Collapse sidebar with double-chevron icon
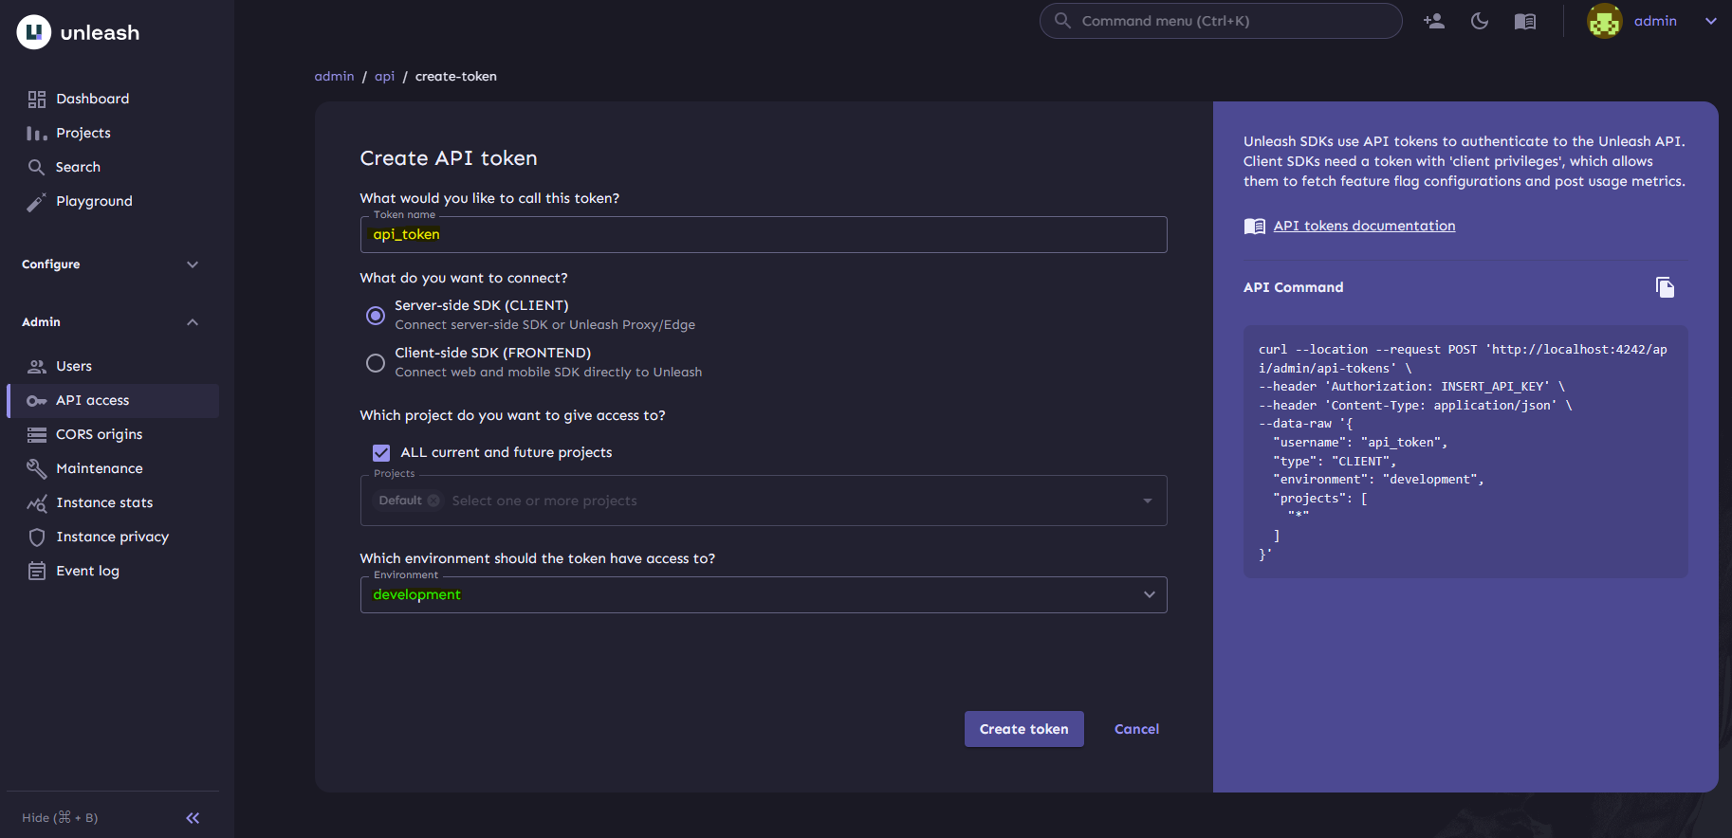1732x838 pixels. (x=193, y=818)
